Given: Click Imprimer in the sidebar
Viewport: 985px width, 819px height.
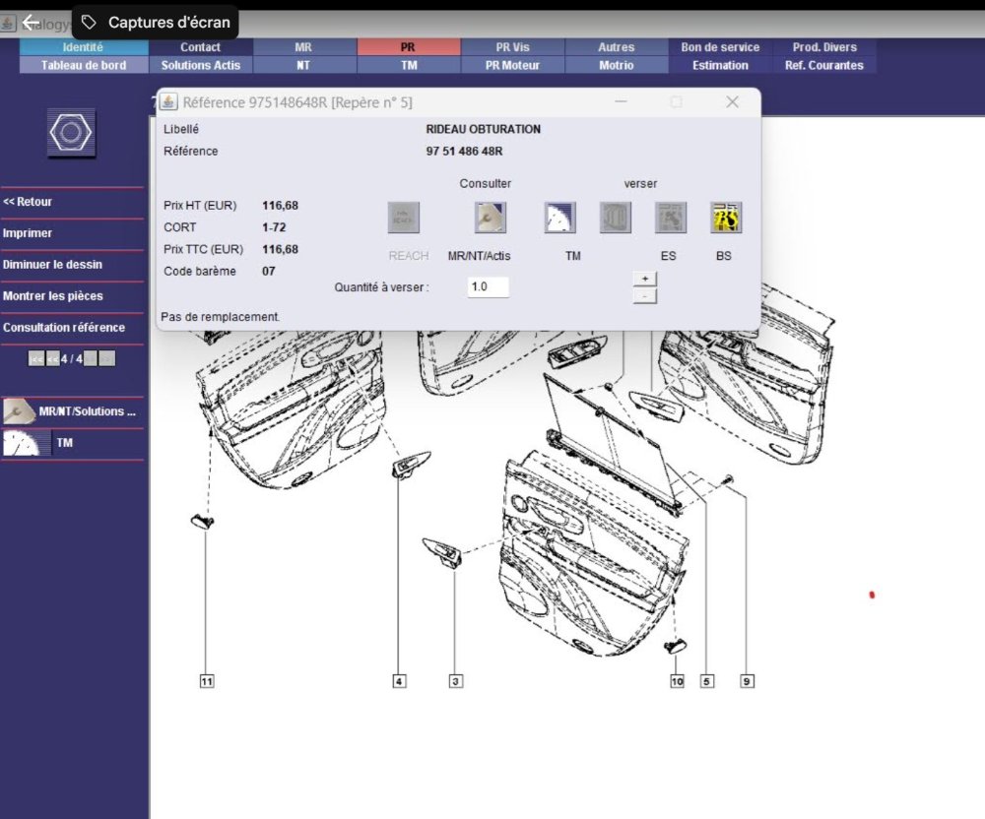Looking at the screenshot, I should tap(28, 233).
